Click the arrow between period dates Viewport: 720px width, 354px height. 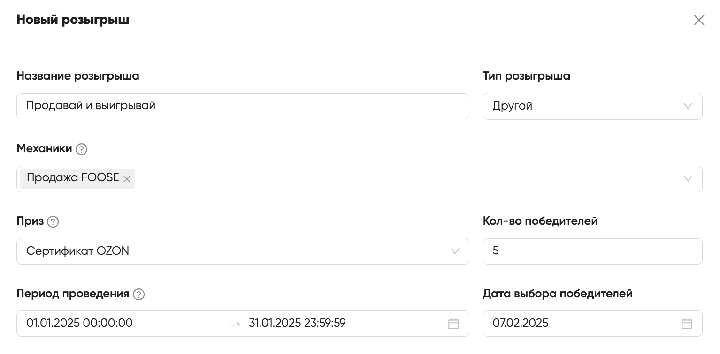coord(235,324)
